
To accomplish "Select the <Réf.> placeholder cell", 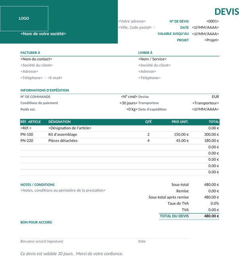I will click(26, 128).
